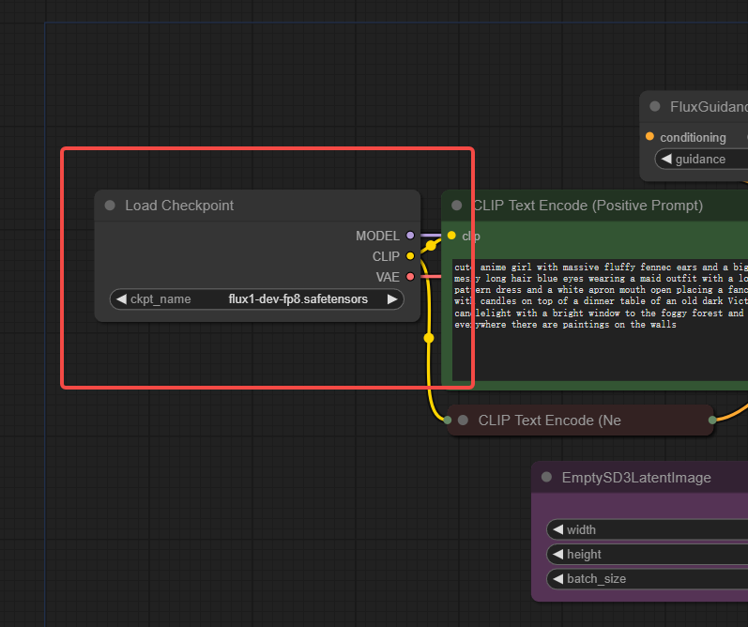Click the clip input socket on Negative node

coord(448,420)
